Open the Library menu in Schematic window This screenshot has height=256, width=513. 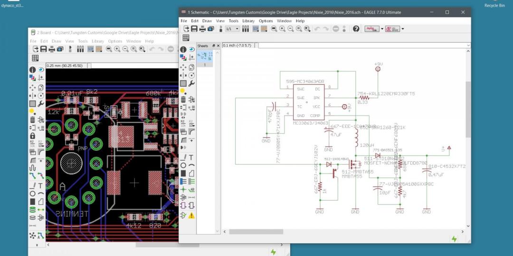coord(248,20)
